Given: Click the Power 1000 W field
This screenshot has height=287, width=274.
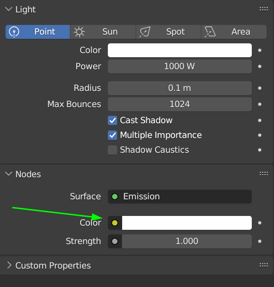Looking at the screenshot, I should coord(180,66).
